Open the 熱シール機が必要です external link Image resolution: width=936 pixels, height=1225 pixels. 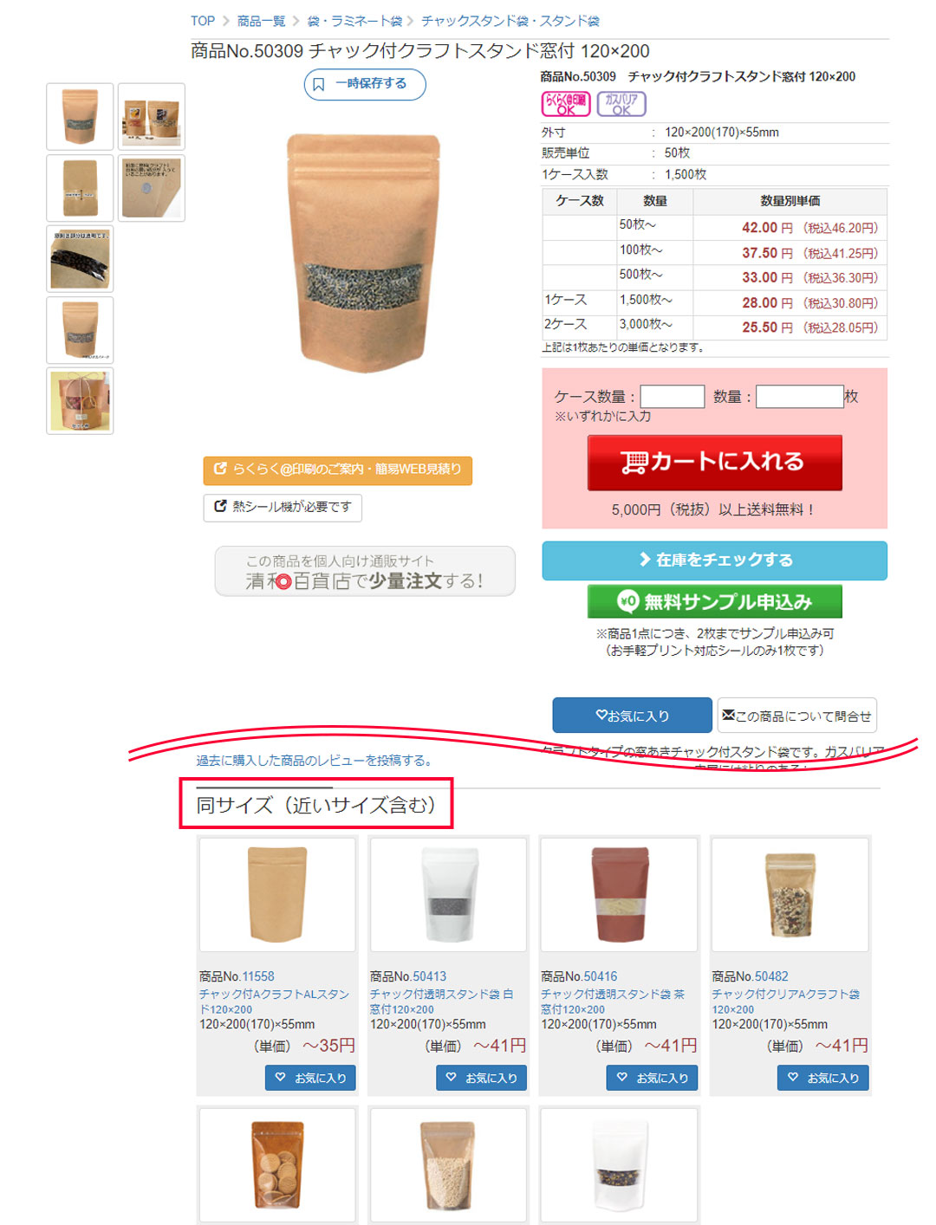283,507
